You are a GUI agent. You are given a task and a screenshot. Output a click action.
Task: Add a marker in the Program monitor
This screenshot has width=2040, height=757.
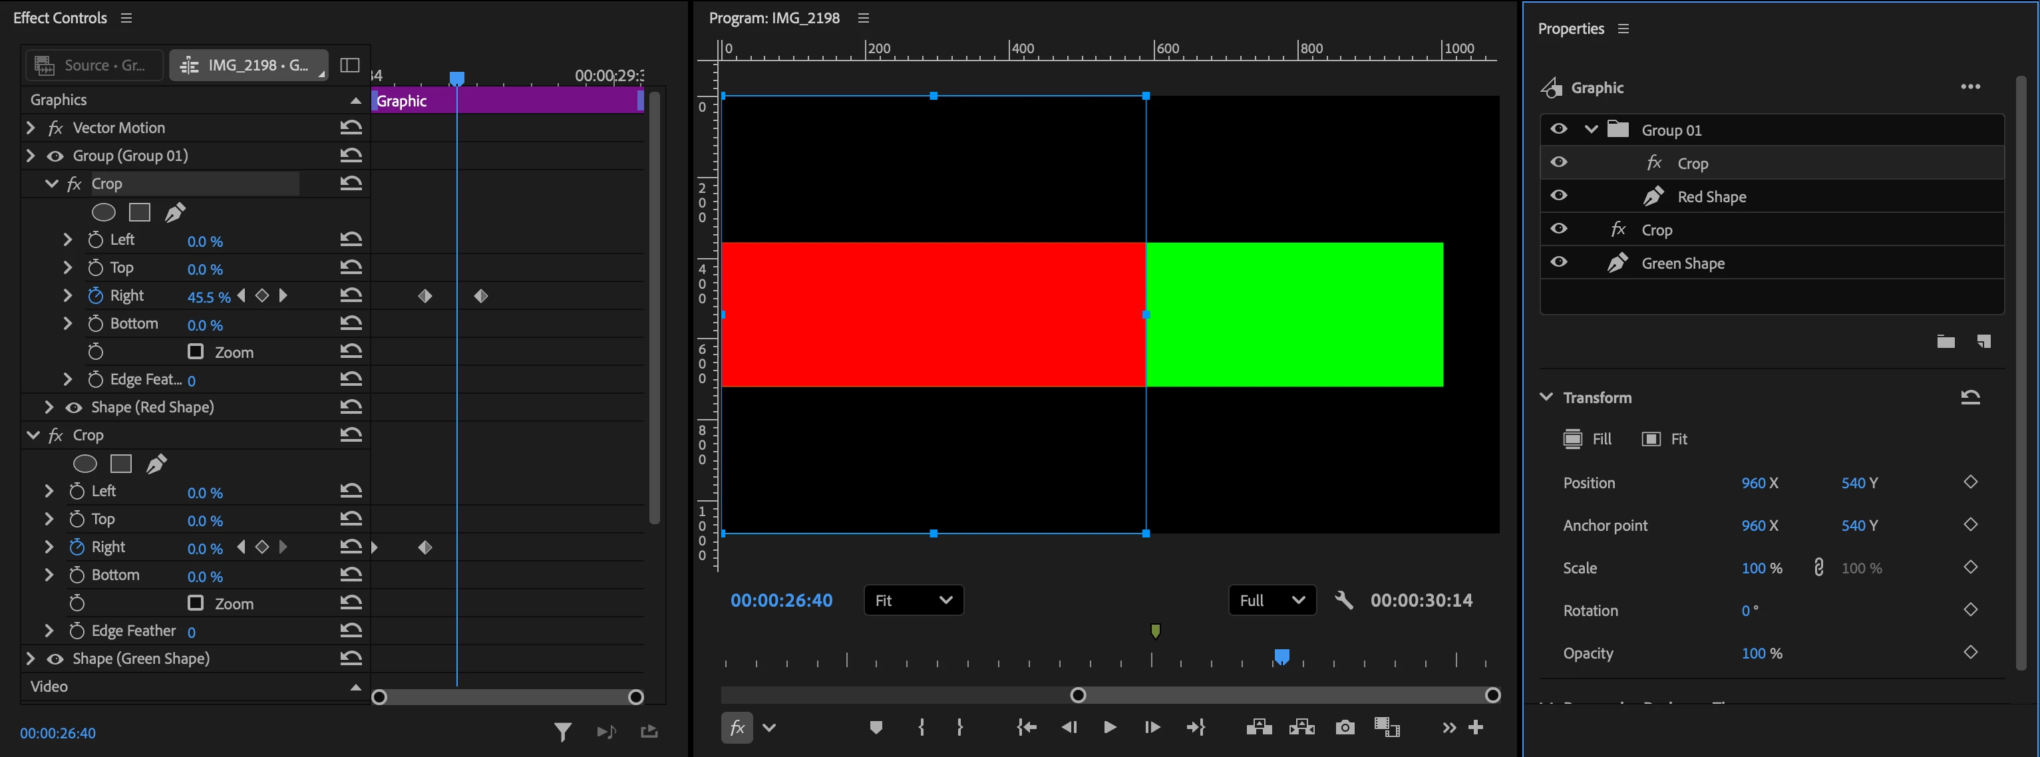[876, 728]
